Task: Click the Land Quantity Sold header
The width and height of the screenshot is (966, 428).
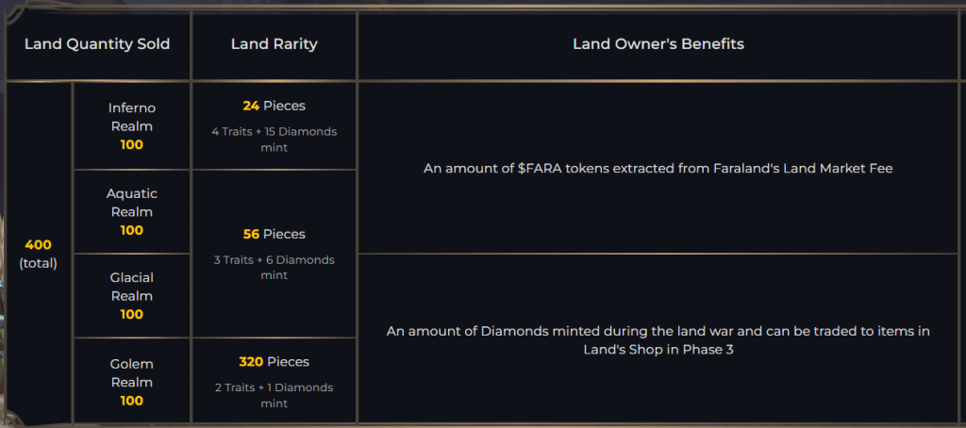Action: [97, 44]
